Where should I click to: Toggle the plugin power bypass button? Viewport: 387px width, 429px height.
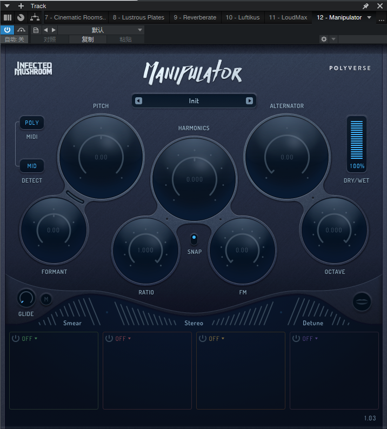(7, 30)
